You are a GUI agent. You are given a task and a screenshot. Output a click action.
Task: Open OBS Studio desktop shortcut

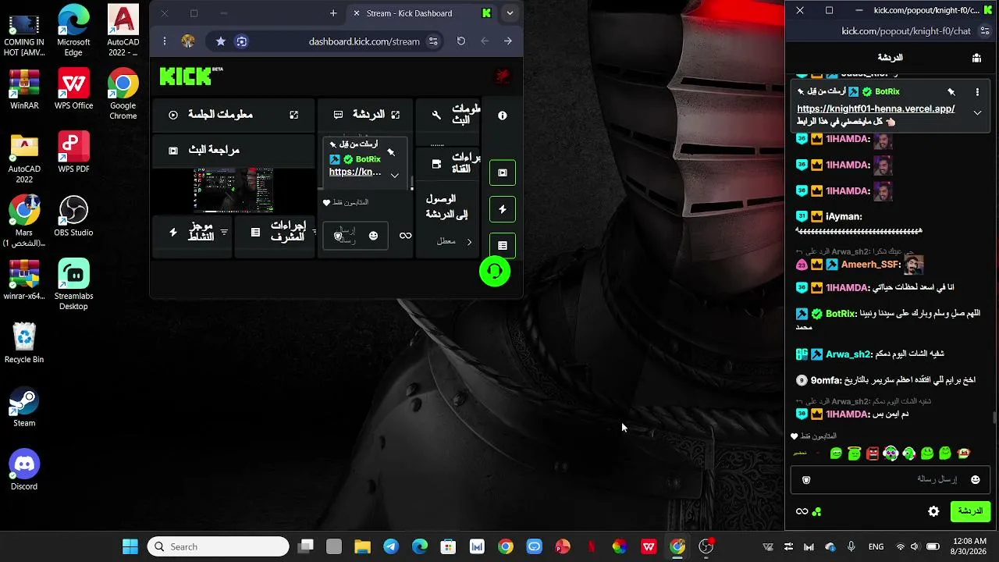pos(73,216)
